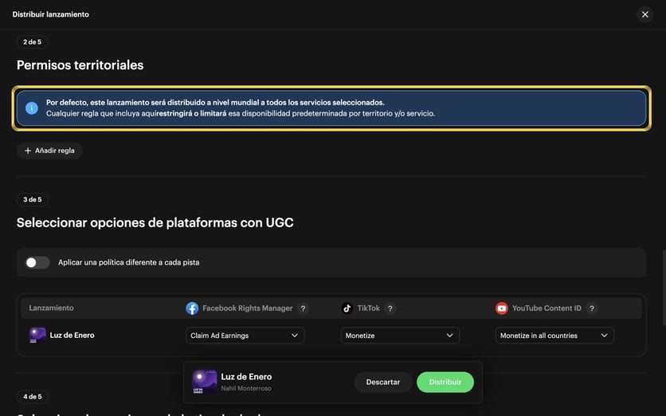Select the Descartar button
This screenshot has width=666, height=416.
click(382, 382)
